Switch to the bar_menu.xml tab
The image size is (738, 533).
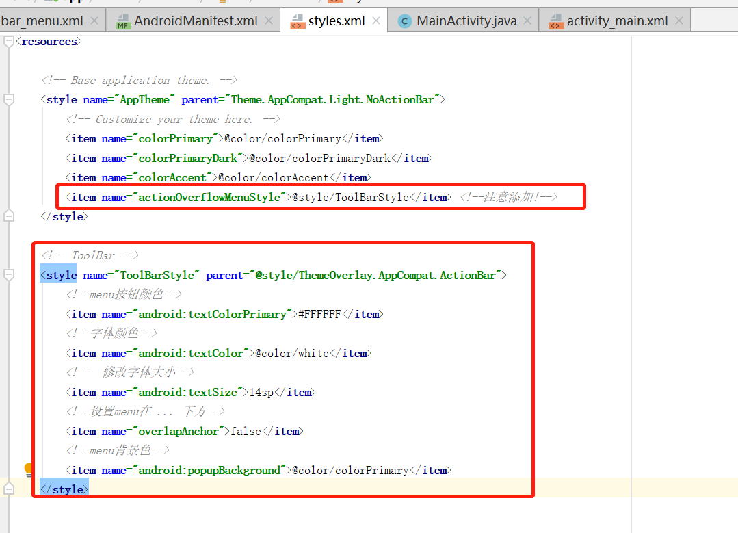click(x=42, y=20)
